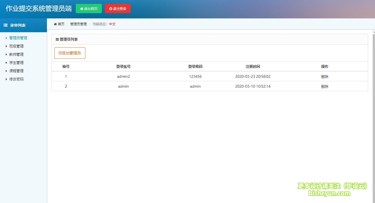375x203 pixels.
Task: Click the 作业提交系统管理员端 title
Action: pos(39,8)
